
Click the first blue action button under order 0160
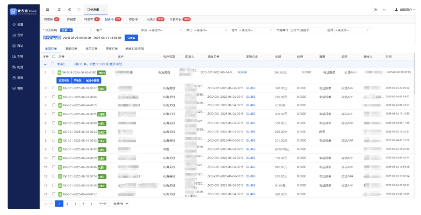coord(64,80)
